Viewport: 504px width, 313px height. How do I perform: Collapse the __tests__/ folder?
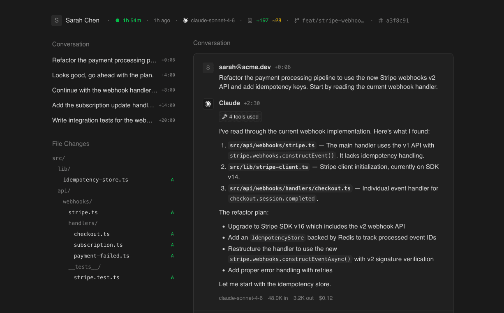tap(84, 267)
